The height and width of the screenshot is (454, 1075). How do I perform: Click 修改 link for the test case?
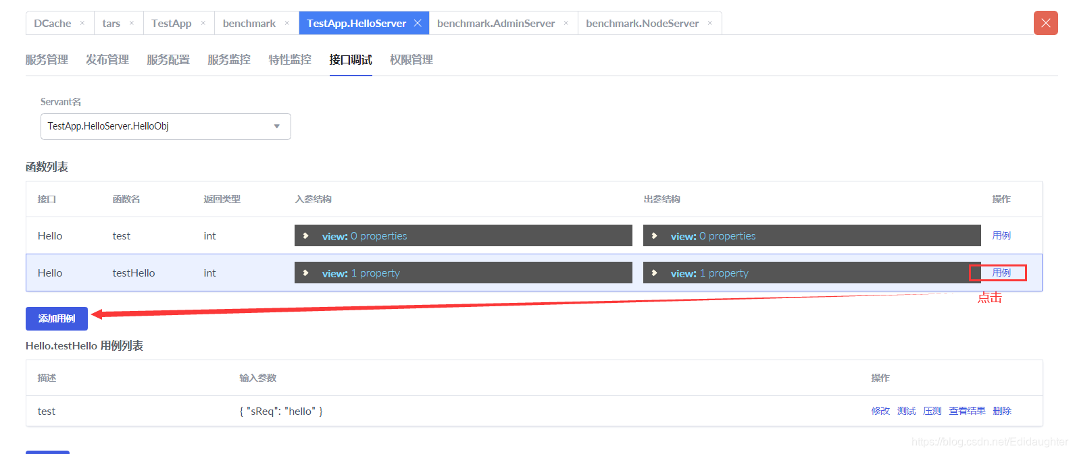(880, 411)
